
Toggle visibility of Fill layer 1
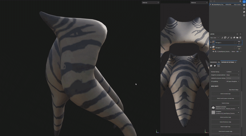click(x=211, y=47)
